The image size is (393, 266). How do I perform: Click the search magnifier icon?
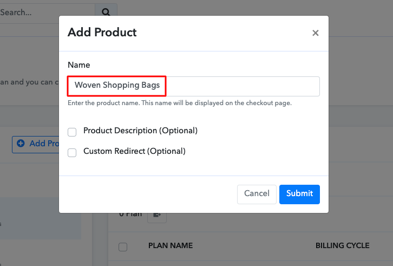[106, 12]
